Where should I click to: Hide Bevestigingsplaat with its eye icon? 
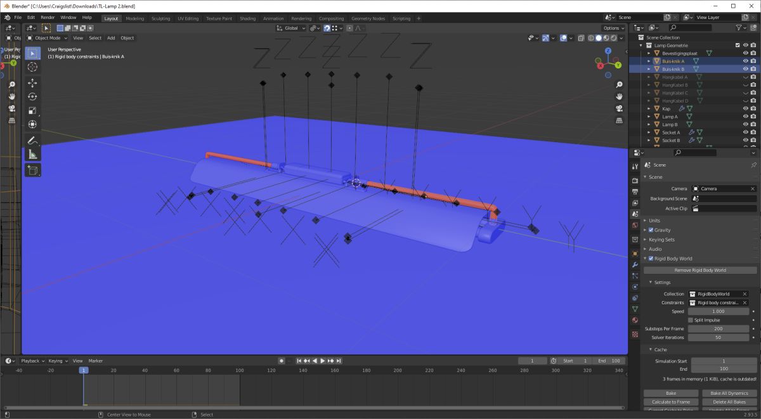click(x=745, y=53)
